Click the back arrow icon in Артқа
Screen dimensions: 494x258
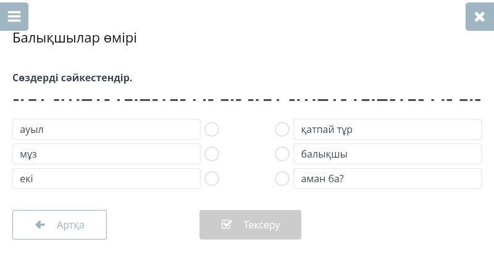40,225
